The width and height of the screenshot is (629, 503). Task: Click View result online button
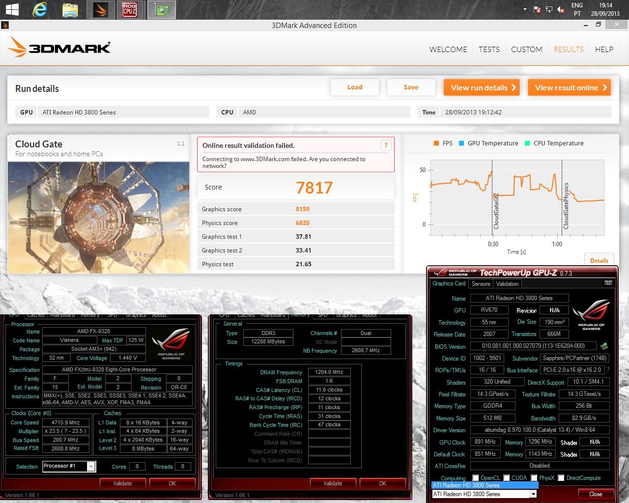[x=570, y=87]
